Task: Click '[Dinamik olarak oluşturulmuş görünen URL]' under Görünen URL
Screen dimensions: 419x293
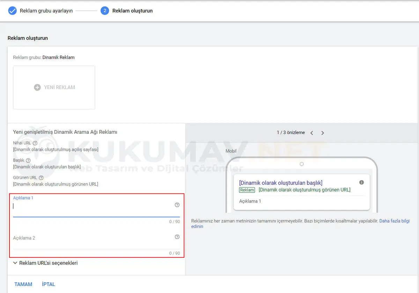Action: [56, 184]
